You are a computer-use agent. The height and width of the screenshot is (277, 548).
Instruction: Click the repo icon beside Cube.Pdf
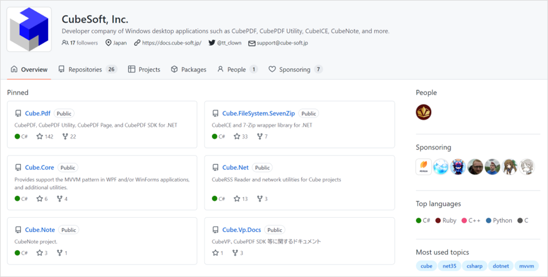tap(18, 113)
